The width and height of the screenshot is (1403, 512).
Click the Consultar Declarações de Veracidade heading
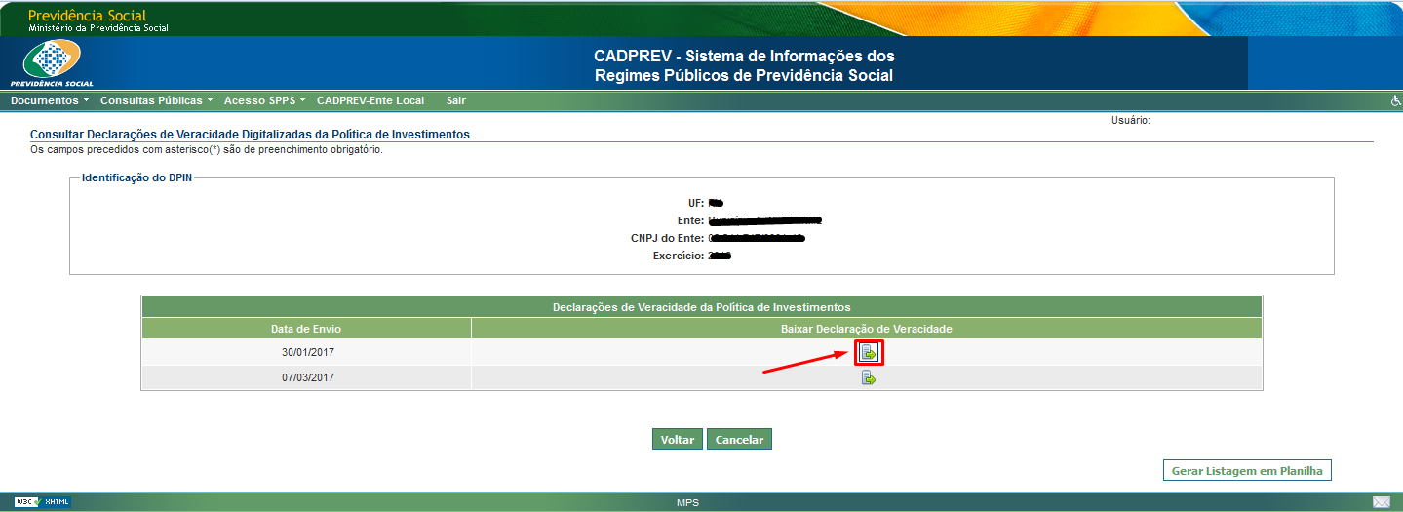[x=250, y=135]
